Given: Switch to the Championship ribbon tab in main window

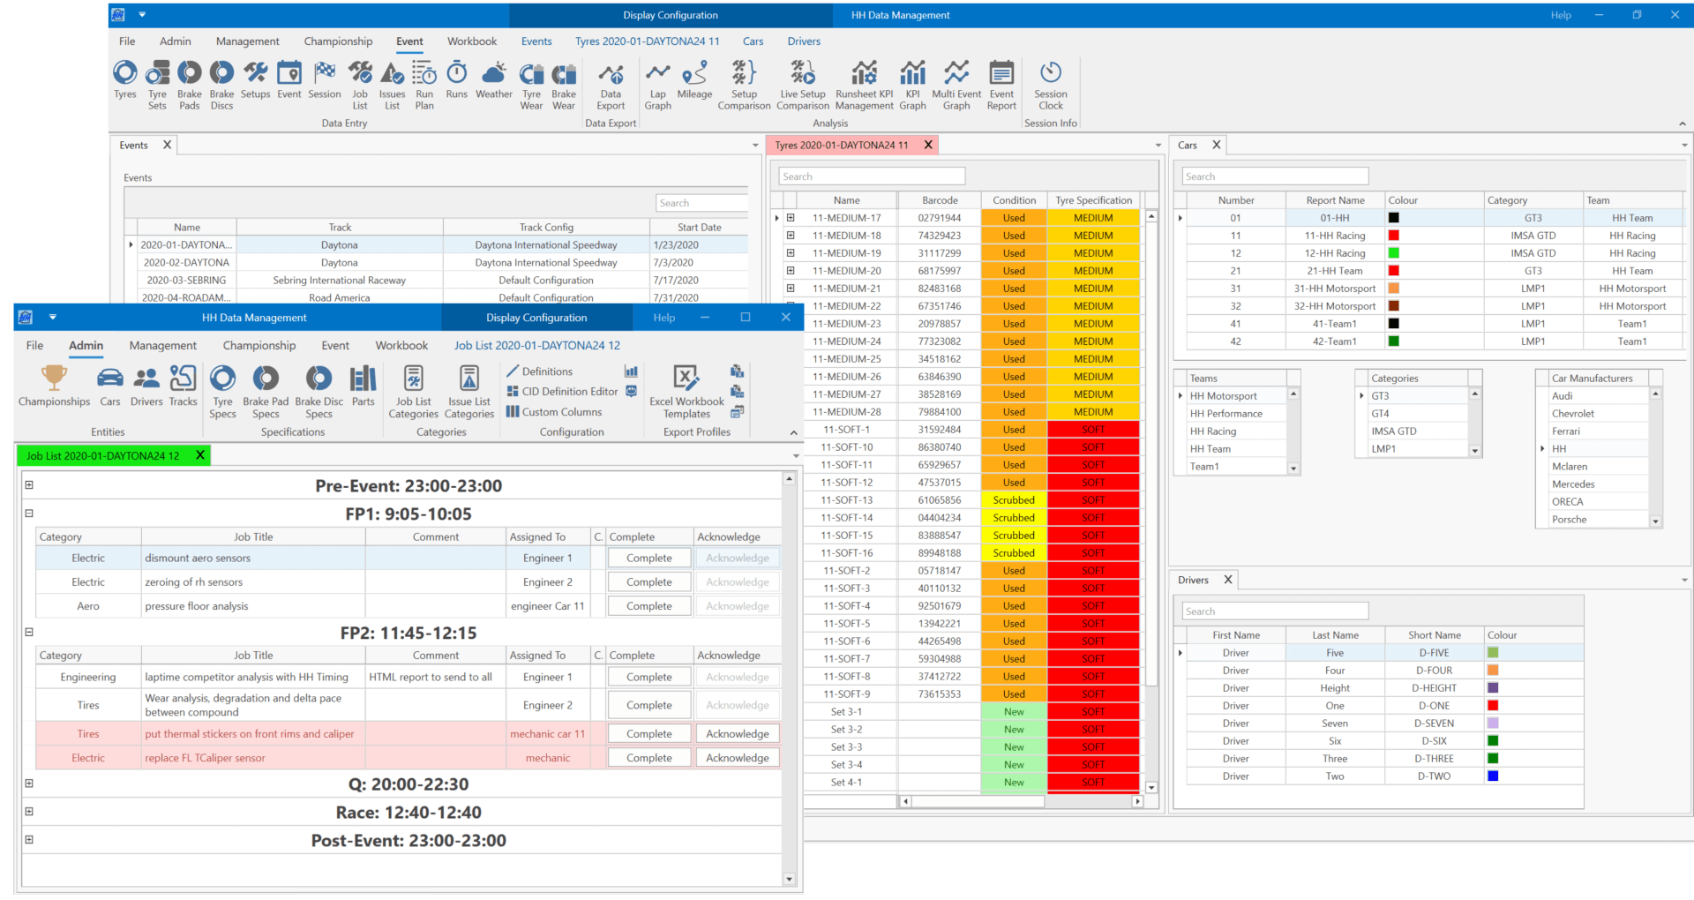Looking at the screenshot, I should point(338,41).
